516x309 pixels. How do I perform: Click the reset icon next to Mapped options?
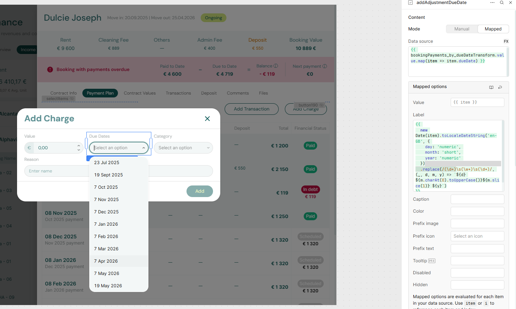pyautogui.click(x=500, y=87)
